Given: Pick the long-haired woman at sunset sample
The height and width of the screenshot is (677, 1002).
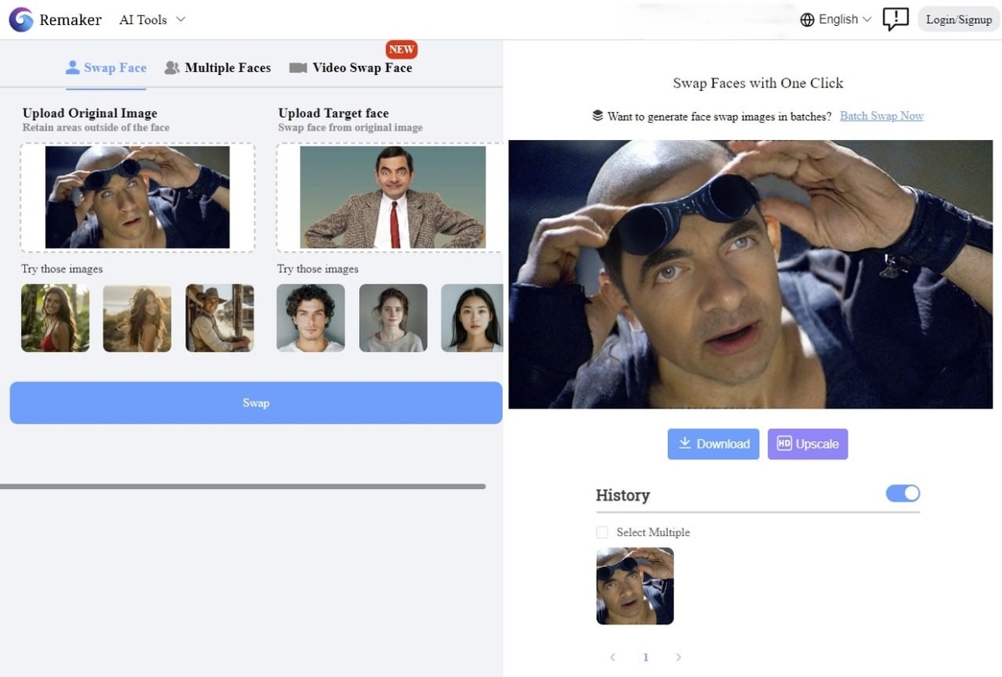Looking at the screenshot, I should [x=137, y=318].
